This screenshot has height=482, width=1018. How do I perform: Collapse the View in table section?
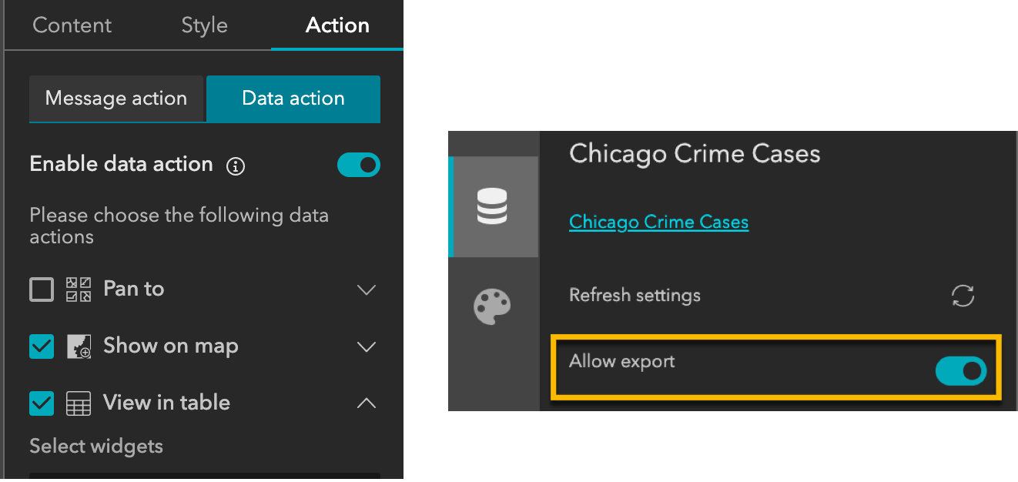tap(367, 403)
